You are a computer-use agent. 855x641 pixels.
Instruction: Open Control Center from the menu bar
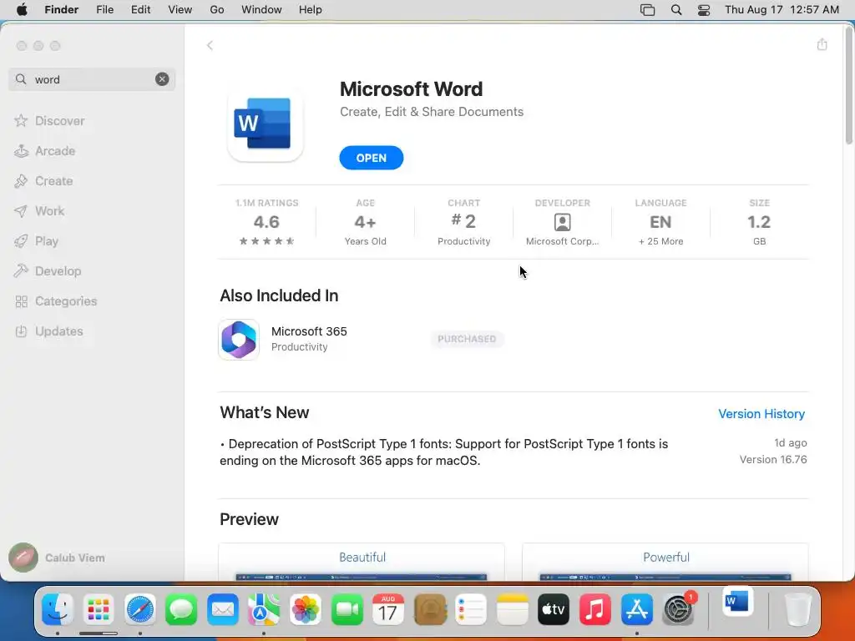[704, 10]
